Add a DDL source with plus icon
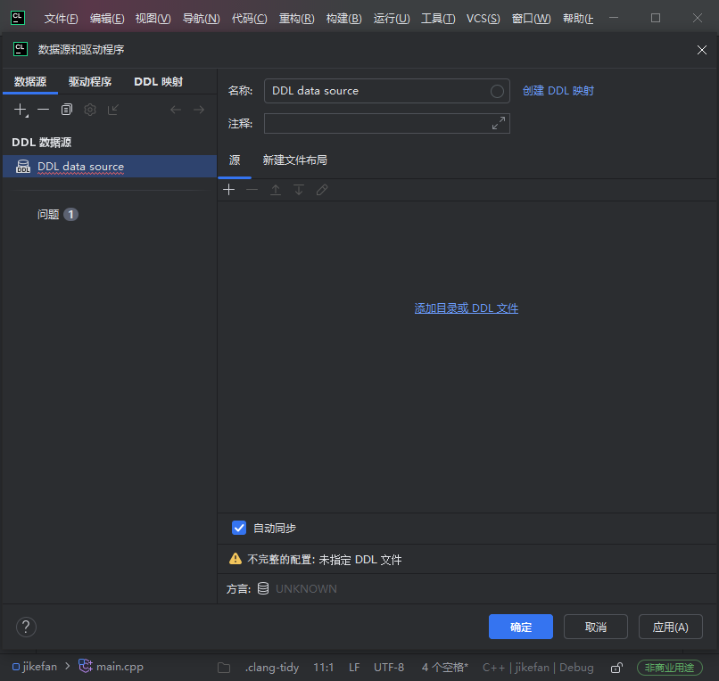The height and width of the screenshot is (681, 719). tap(229, 190)
